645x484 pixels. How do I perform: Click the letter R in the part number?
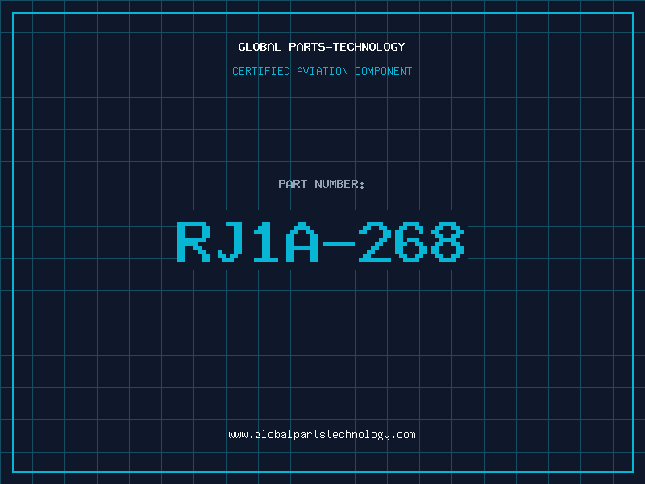pos(193,242)
